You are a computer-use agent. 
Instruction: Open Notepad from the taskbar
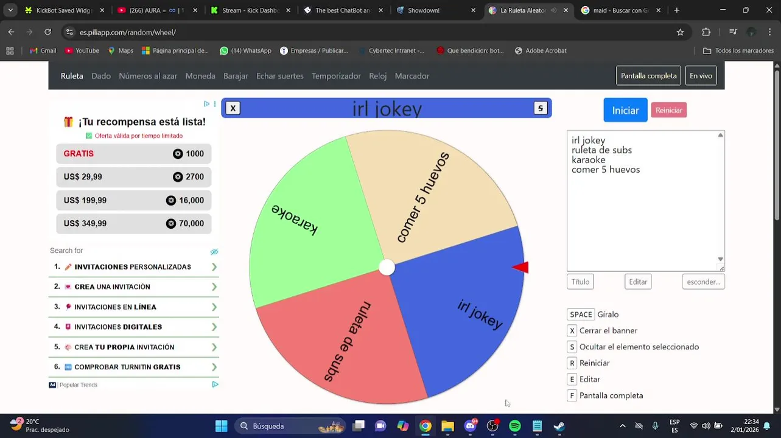pyautogui.click(x=537, y=426)
